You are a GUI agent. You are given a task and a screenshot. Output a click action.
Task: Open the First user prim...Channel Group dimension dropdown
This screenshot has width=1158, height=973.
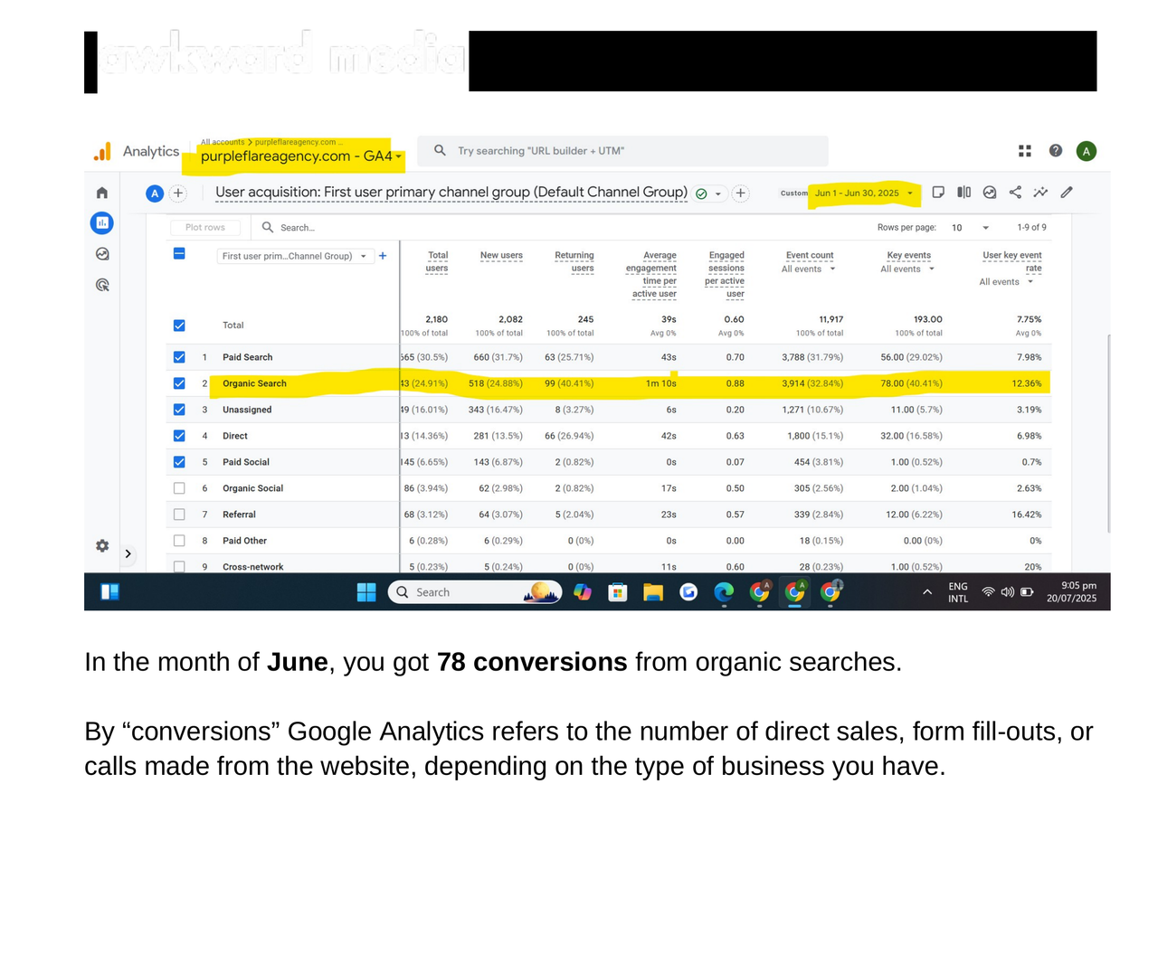[x=294, y=256]
